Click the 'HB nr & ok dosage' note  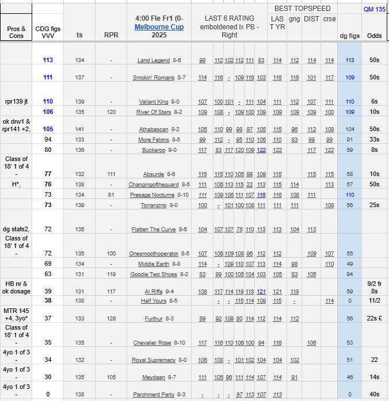click(x=16, y=288)
